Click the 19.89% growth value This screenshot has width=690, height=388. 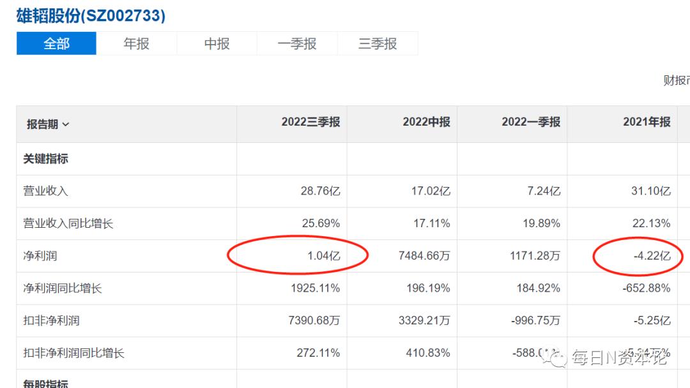541,223
